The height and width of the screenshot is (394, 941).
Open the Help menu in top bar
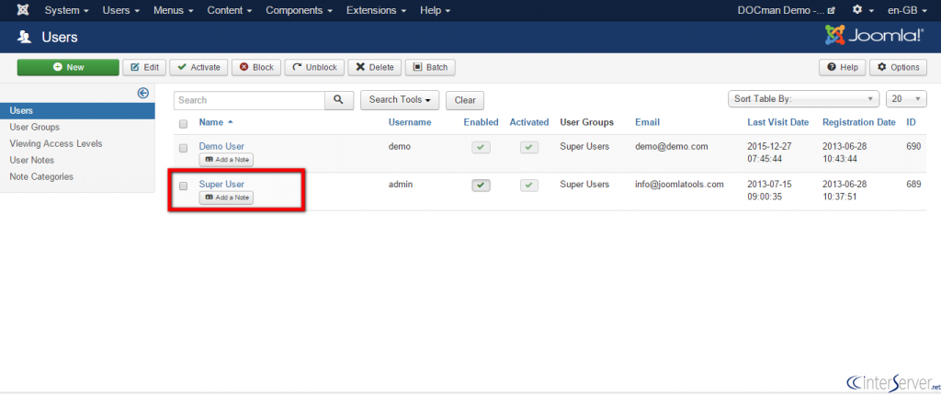(435, 10)
